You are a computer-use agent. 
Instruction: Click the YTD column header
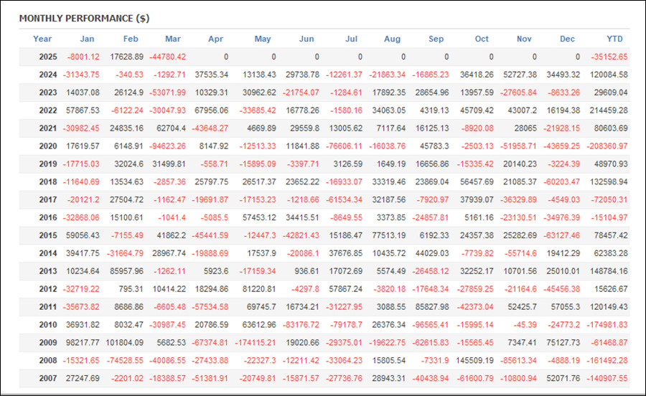tap(614, 39)
